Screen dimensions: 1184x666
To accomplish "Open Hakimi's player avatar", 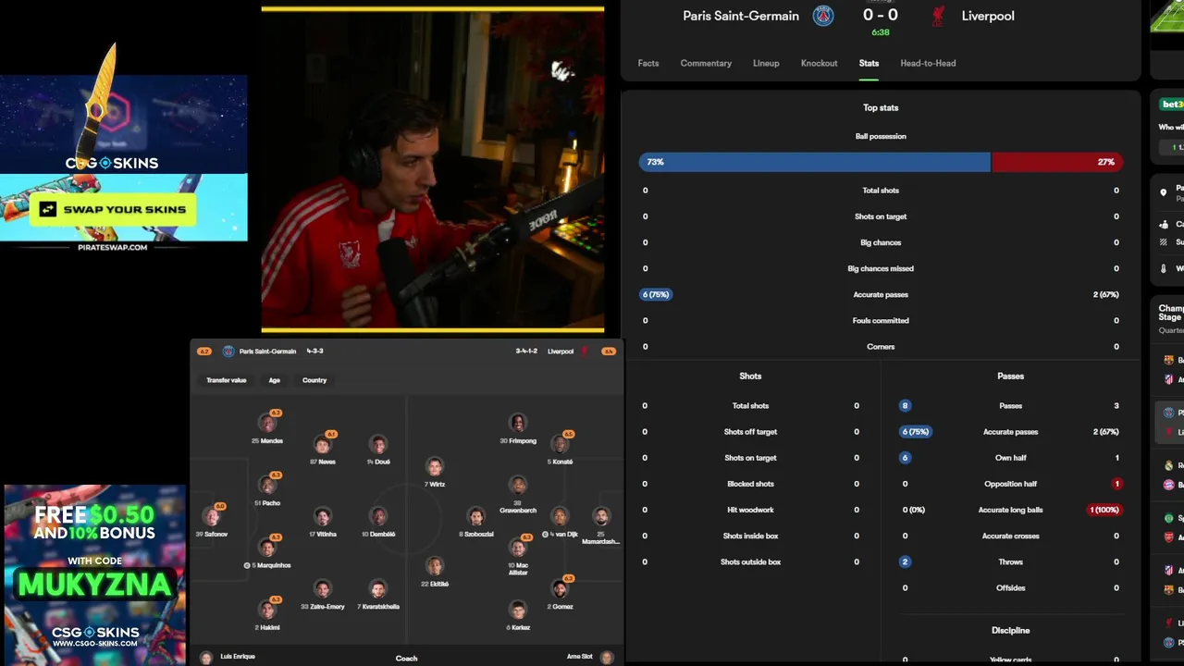I will pos(267,610).
